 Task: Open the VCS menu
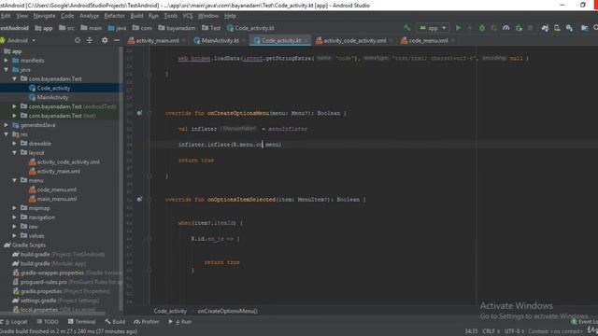coord(188,16)
